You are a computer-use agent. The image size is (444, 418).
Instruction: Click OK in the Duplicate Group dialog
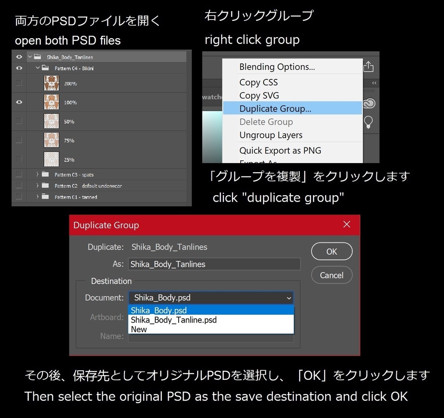[331, 251]
